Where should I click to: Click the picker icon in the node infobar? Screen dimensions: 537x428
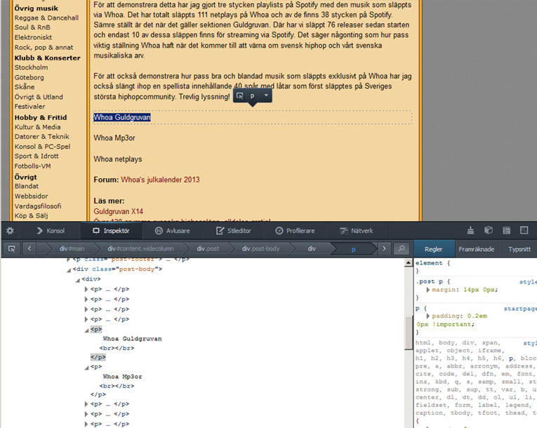[x=240, y=96]
